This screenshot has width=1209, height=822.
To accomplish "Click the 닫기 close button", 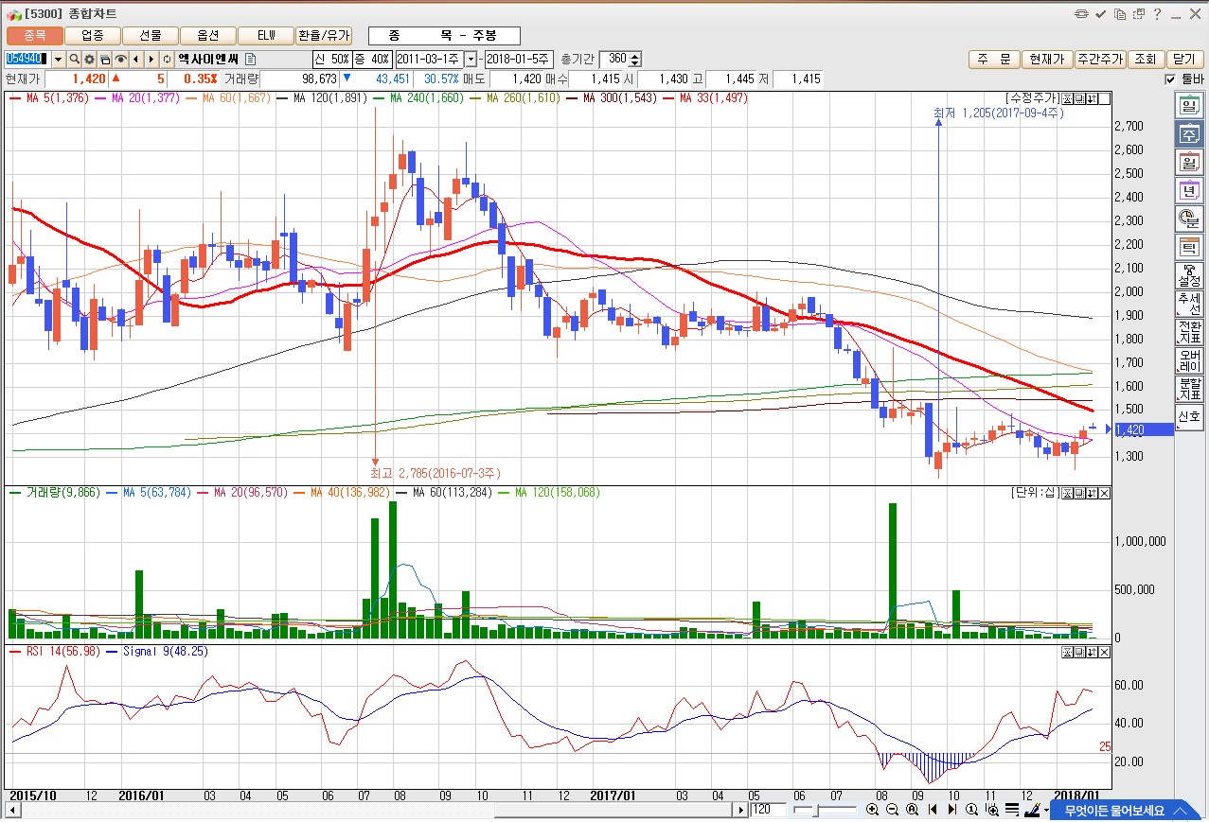I will point(1183,59).
